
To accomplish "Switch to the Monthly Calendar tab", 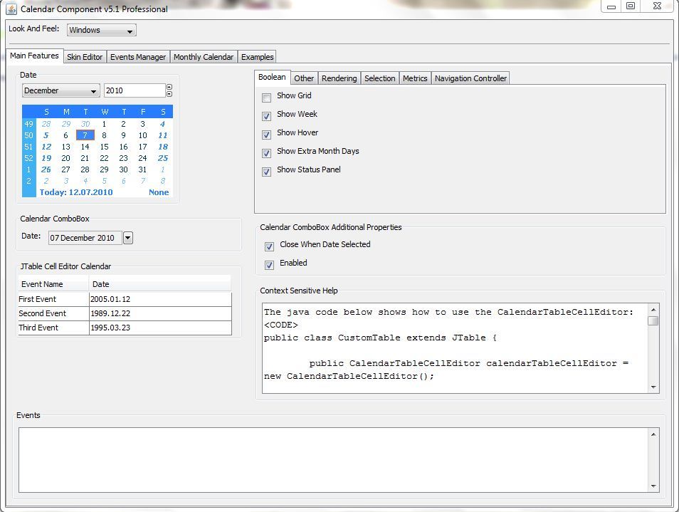I will [204, 57].
